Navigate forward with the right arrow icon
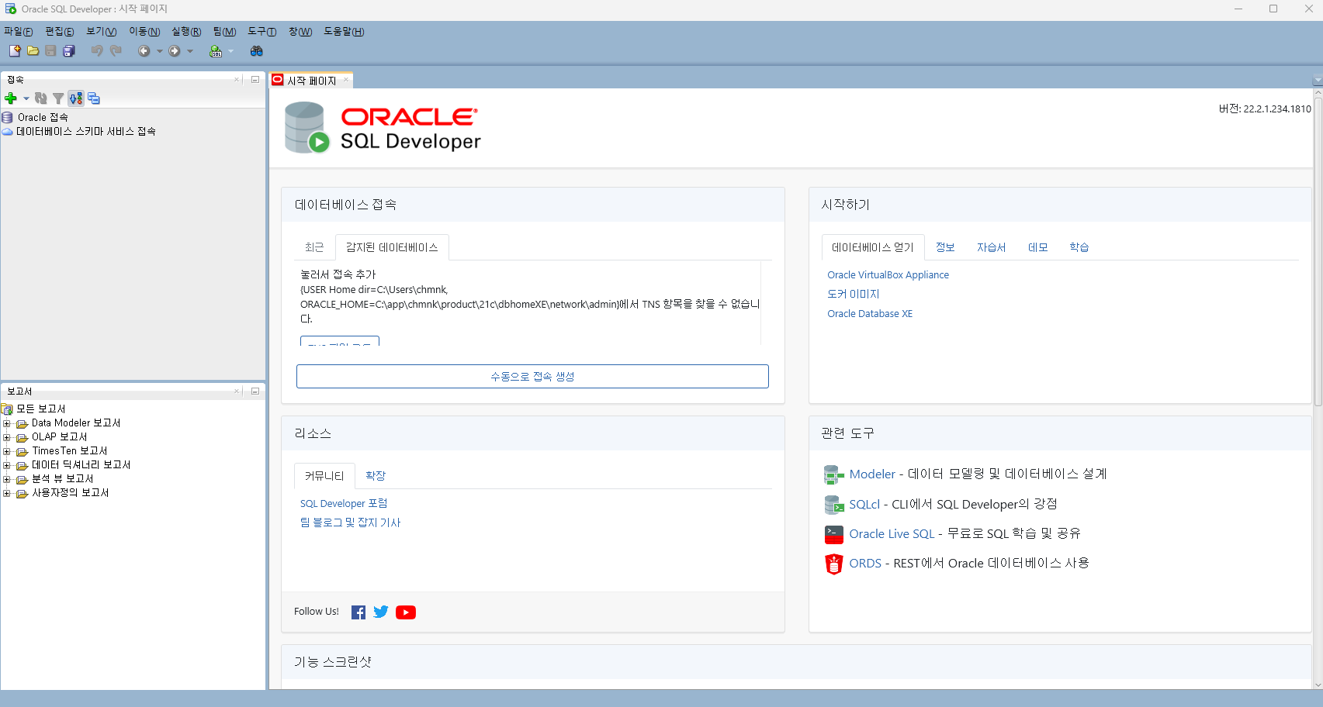Screen dimensions: 1323x707 tap(175, 51)
